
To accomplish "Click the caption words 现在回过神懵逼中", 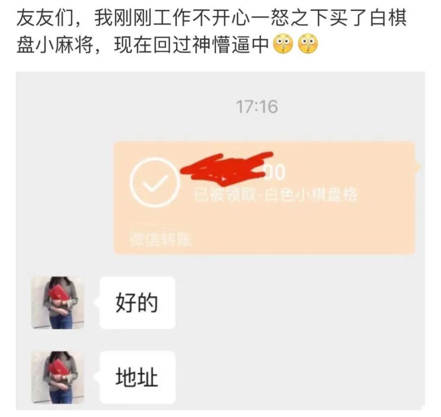I will (x=192, y=45).
